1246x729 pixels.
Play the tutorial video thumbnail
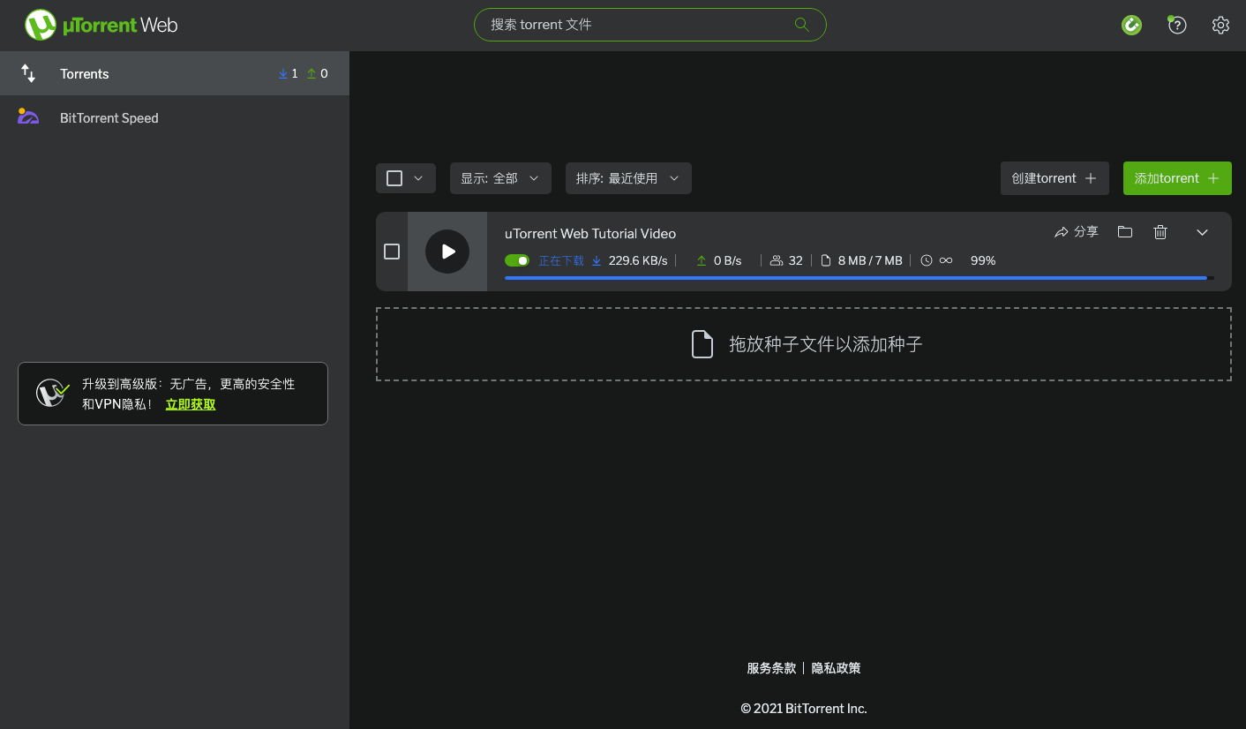[447, 252]
